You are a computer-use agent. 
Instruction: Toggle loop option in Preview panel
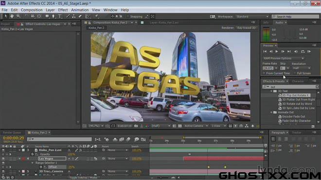click(x=303, y=51)
